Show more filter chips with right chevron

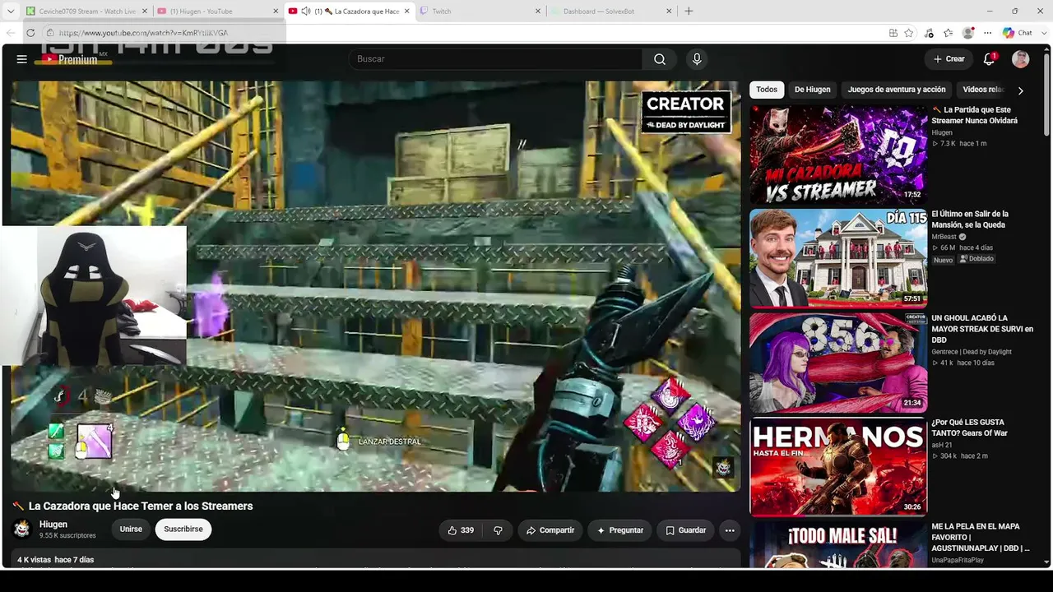click(x=1020, y=90)
